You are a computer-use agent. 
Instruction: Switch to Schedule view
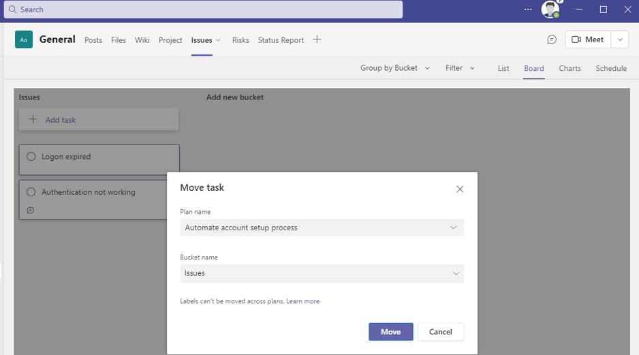click(611, 68)
